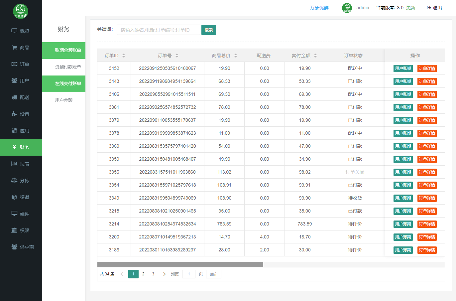456x301 pixels.
Task: Click the 退出 logout icon
Action: pyautogui.click(x=429, y=8)
